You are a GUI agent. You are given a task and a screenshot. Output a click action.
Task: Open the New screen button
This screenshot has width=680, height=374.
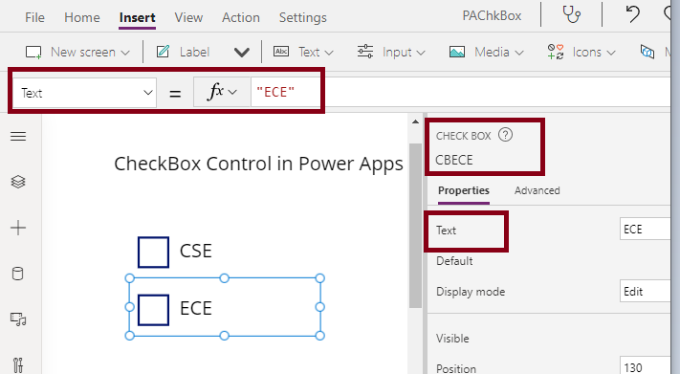(x=78, y=52)
